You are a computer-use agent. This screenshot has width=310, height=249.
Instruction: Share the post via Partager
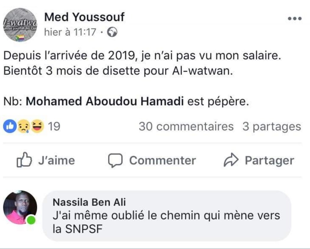point(259,160)
